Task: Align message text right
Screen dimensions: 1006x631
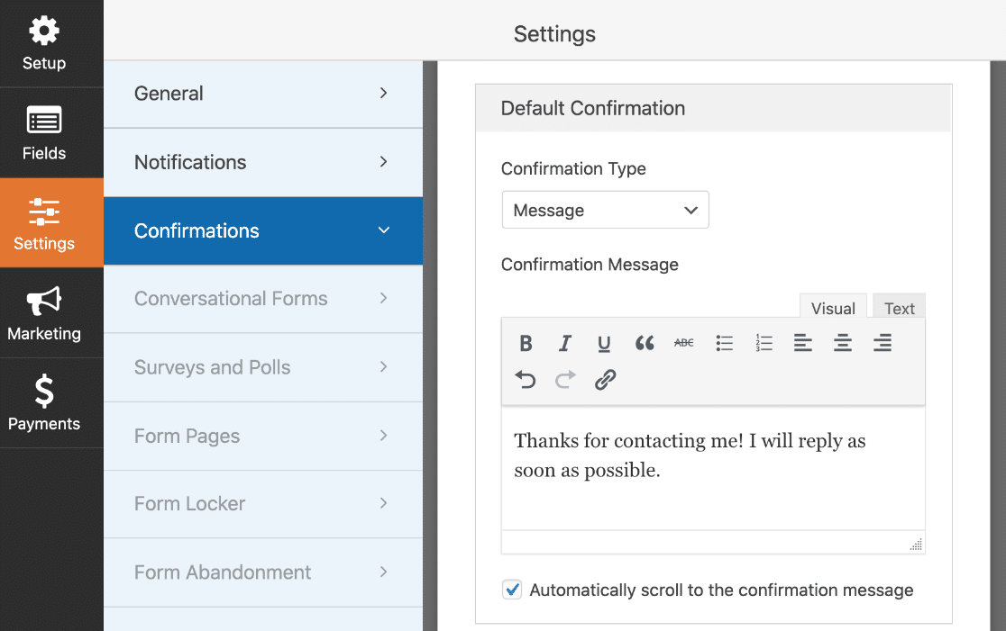Action: (883, 343)
